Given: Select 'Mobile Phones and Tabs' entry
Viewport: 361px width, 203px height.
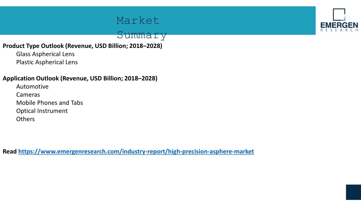Looking at the screenshot, I should pyautogui.click(x=49, y=103).
